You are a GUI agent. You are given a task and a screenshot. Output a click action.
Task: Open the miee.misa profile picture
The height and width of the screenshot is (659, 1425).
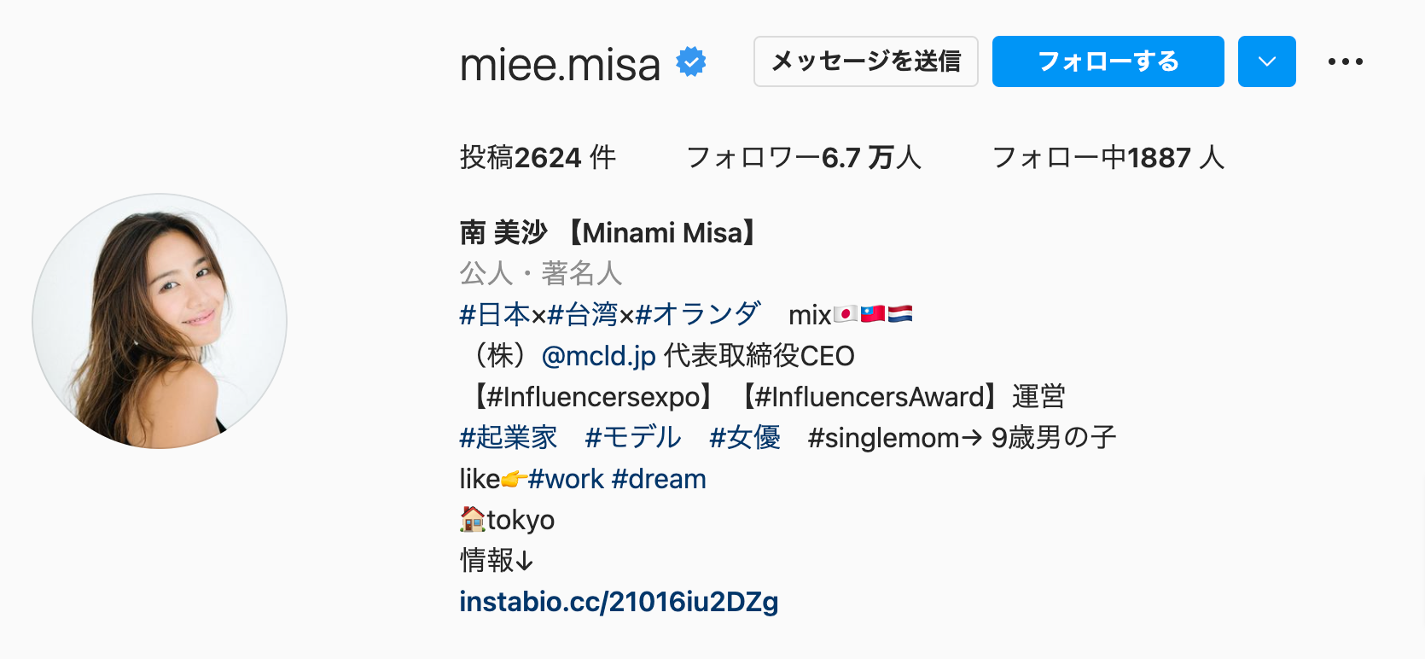point(160,321)
